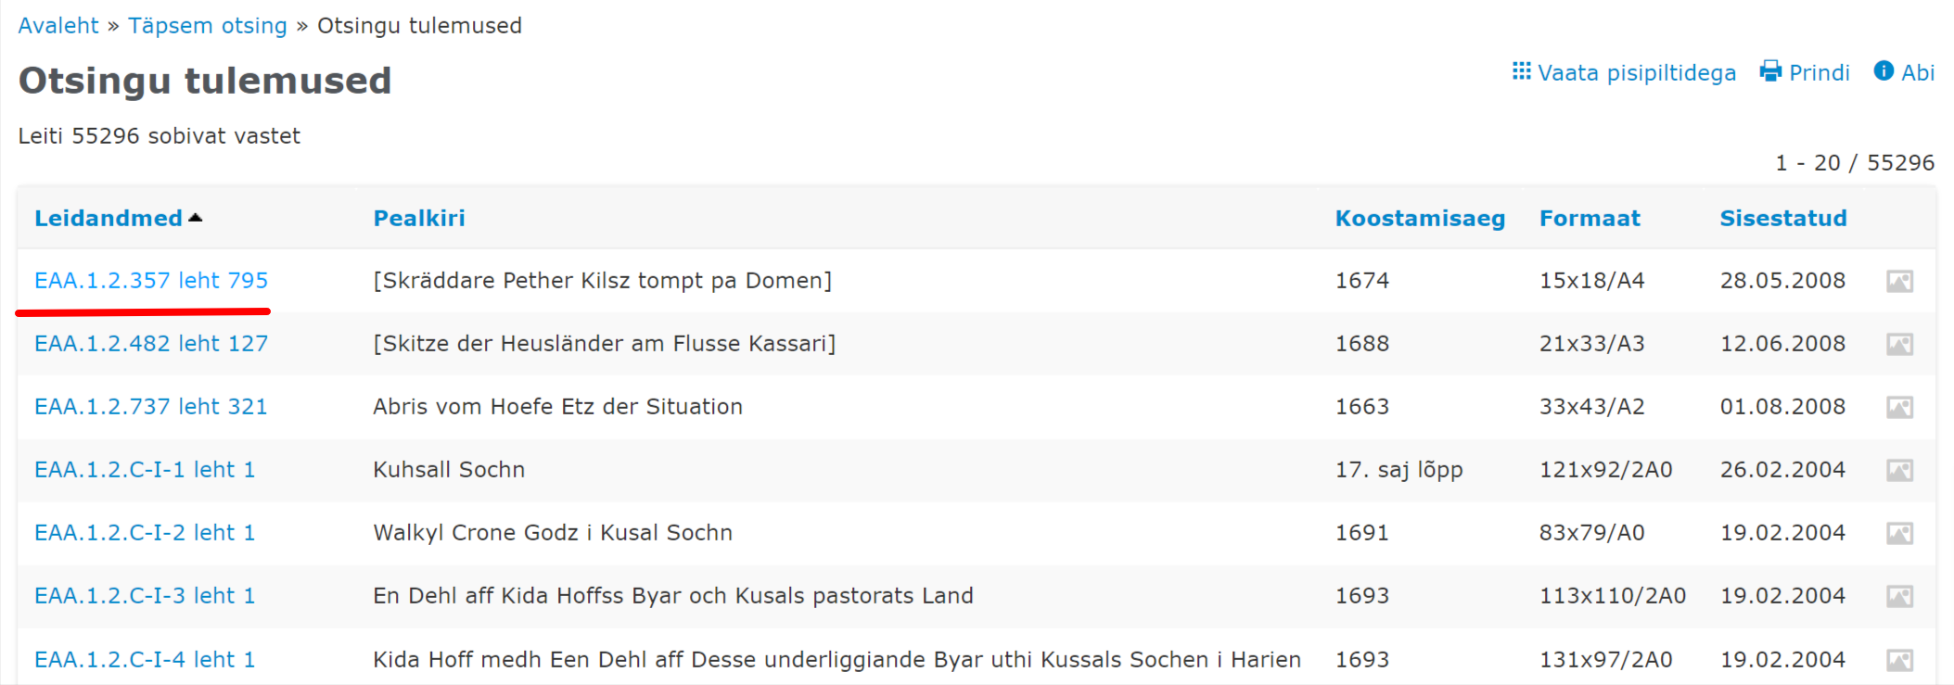Open image icon for Kuhsall Sochn row
Viewport: 1954px width, 685px height.
coord(1899,470)
